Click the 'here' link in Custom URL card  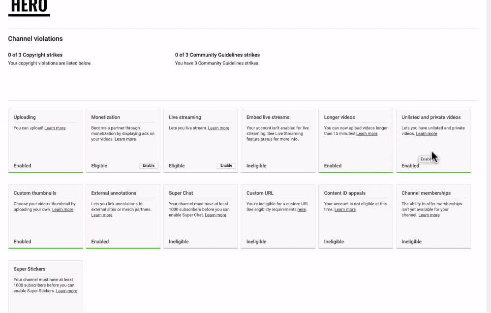pyautogui.click(x=301, y=209)
